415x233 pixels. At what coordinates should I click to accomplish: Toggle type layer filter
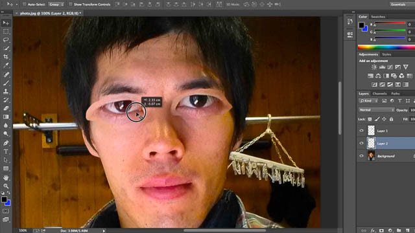tap(400, 101)
